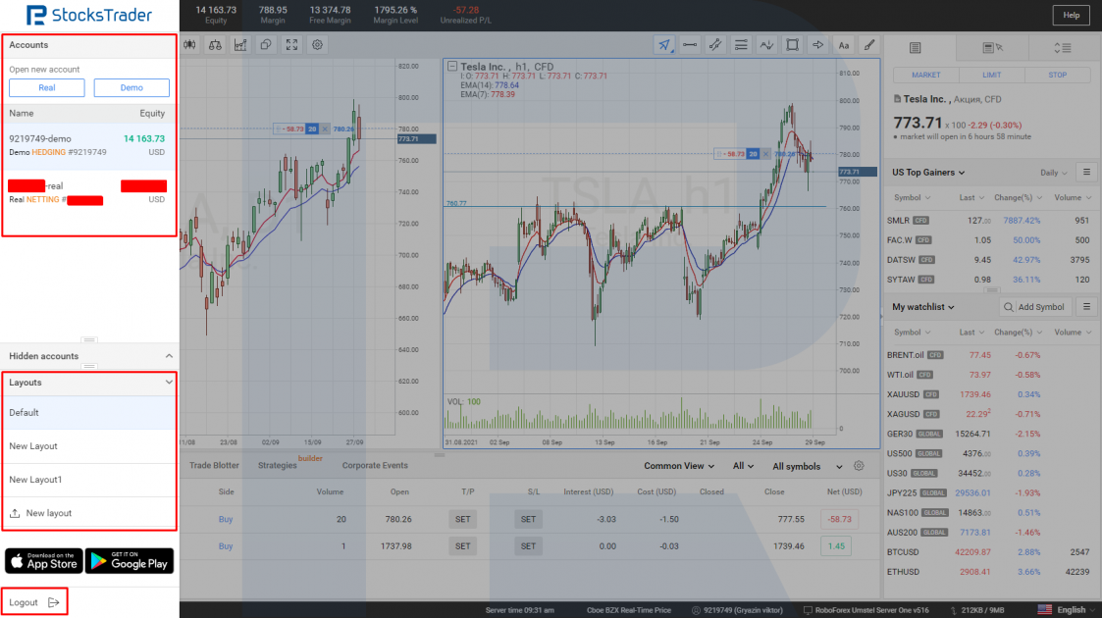Open Common View dropdown
Image resolution: width=1102 pixels, height=618 pixels.
pos(679,466)
